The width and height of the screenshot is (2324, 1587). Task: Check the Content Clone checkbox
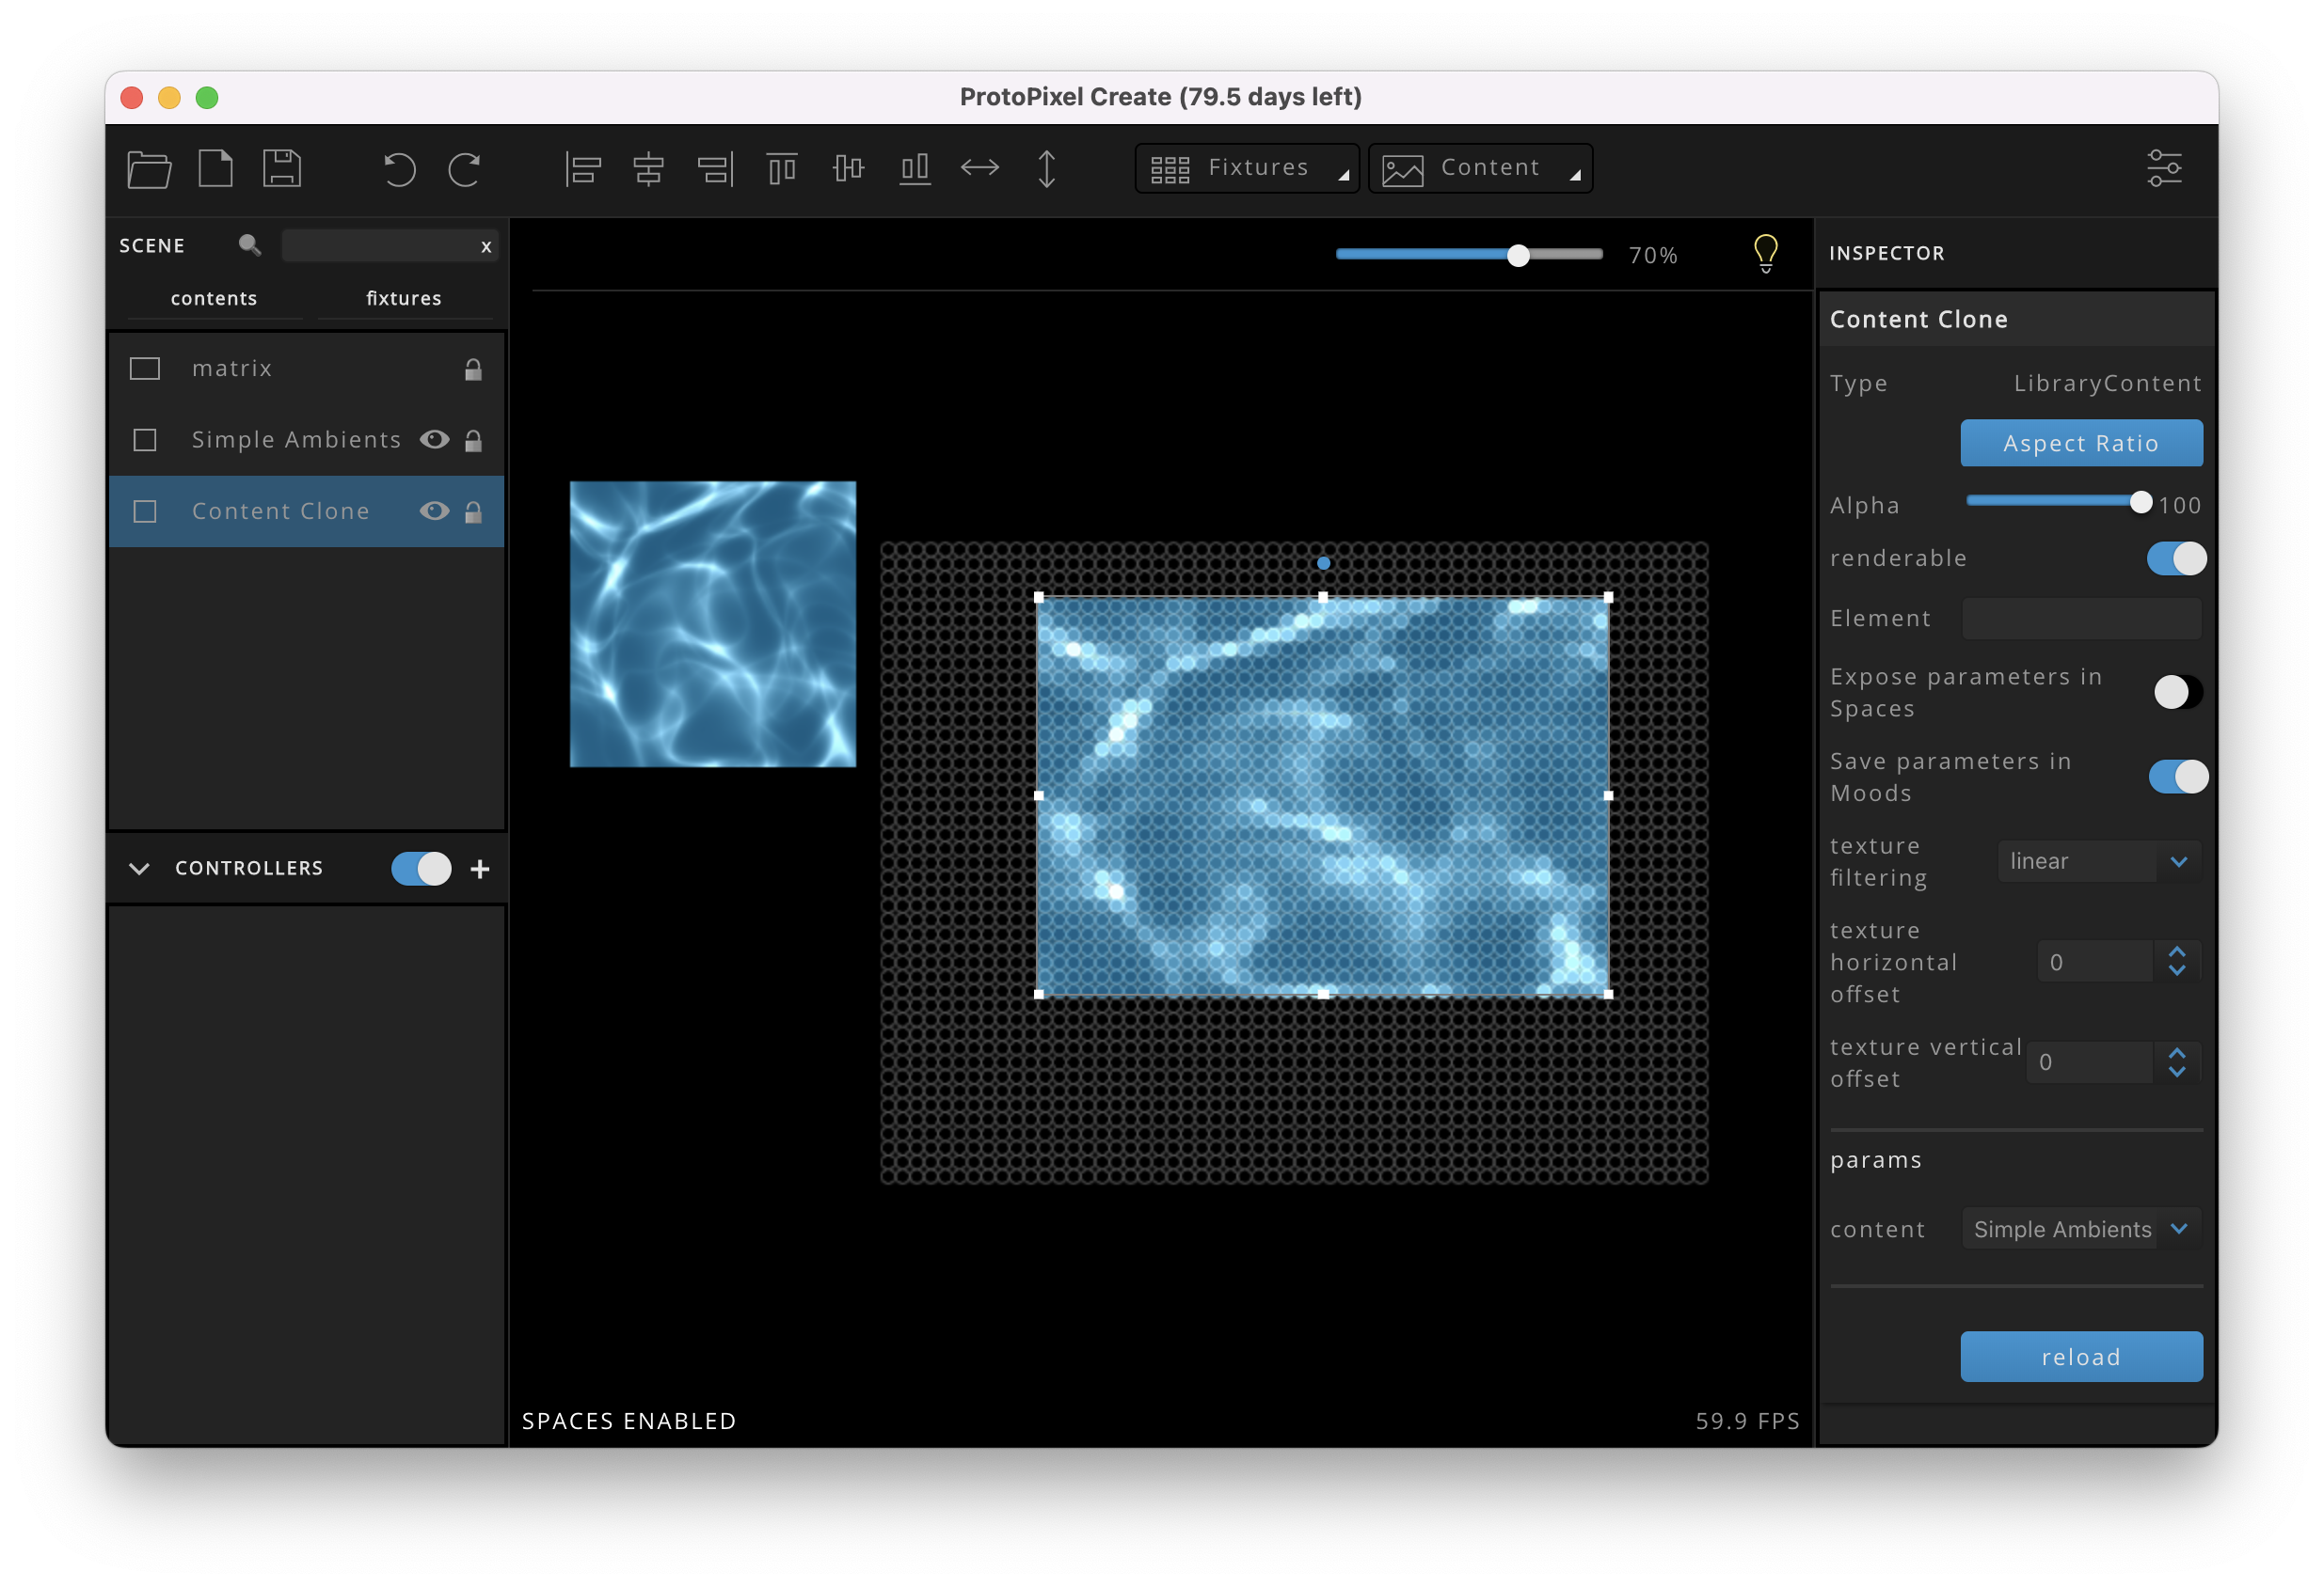145,511
